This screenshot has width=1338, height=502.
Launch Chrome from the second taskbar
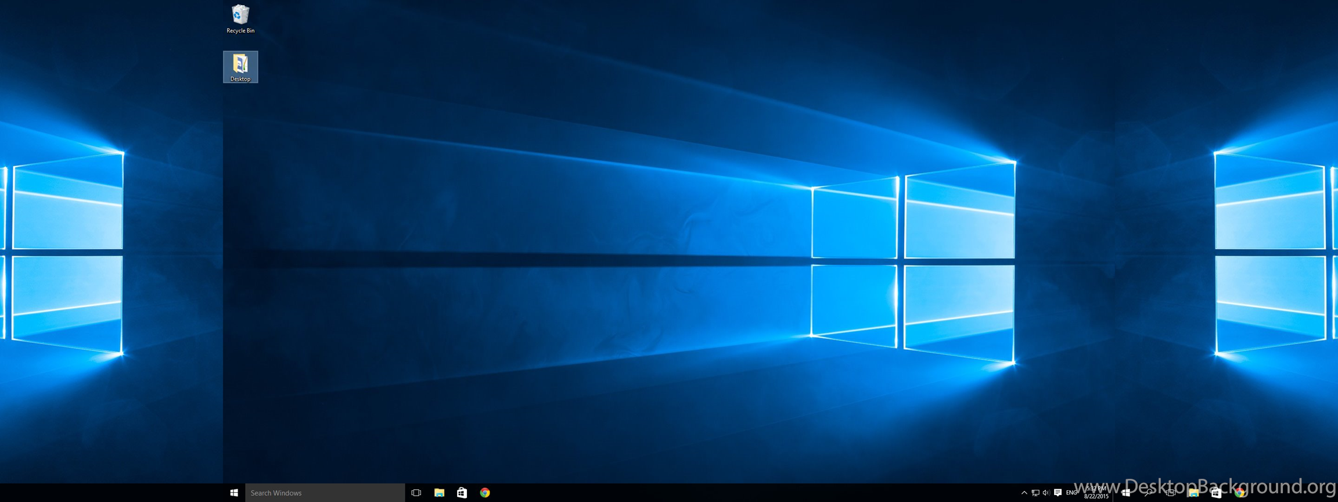click(1239, 493)
